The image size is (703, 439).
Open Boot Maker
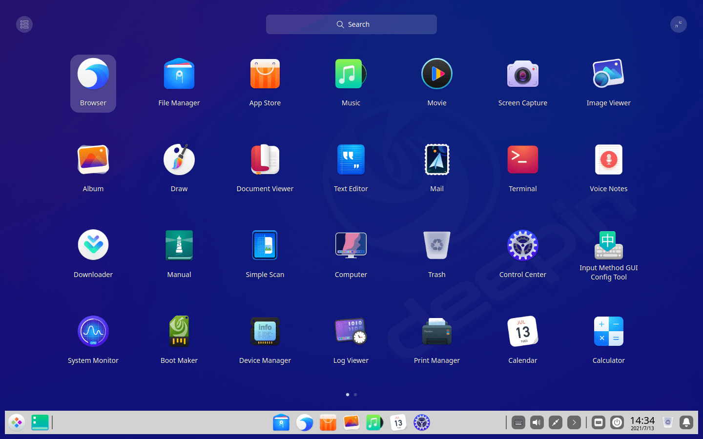click(x=179, y=332)
